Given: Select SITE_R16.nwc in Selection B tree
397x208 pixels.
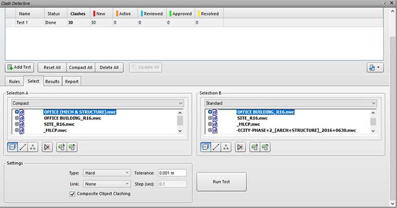Looking at the screenshot, I should point(252,118).
